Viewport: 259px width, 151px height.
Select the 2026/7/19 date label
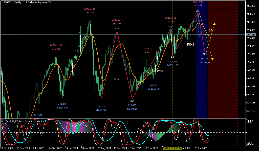[x=198, y=2]
